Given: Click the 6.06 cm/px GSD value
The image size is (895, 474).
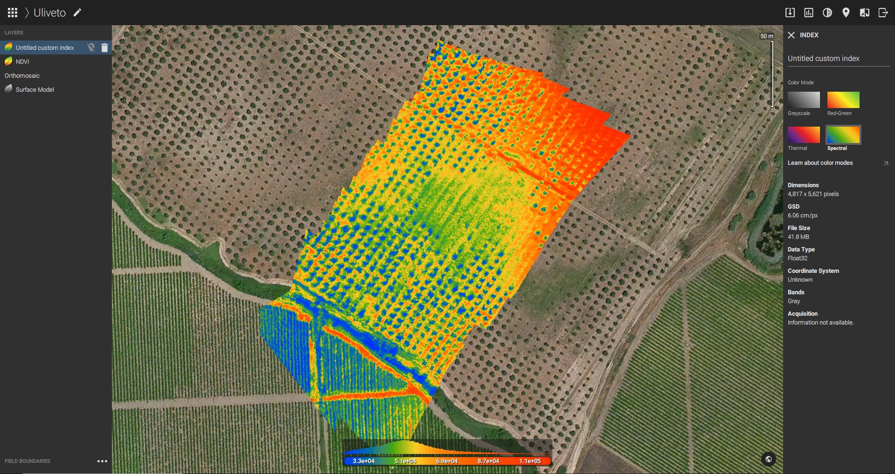Looking at the screenshot, I should [x=803, y=216].
